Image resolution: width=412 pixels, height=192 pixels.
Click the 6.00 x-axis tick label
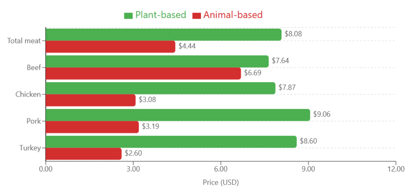click(221, 169)
